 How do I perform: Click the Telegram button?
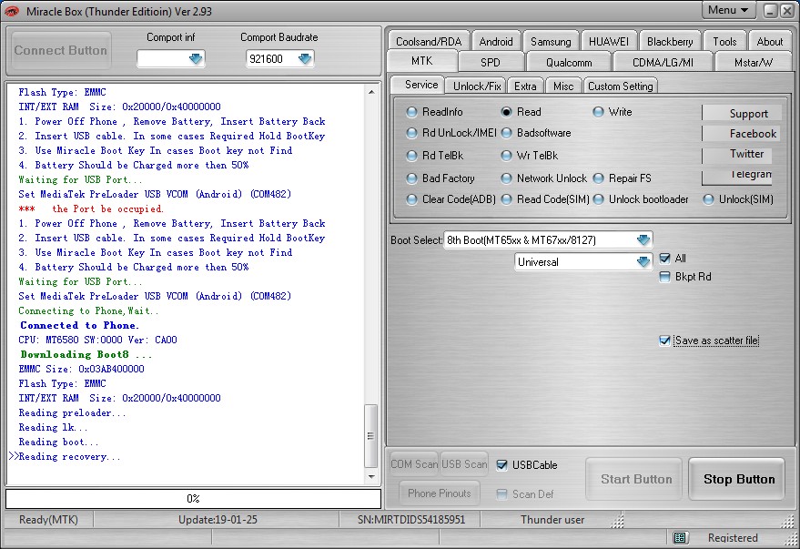(737, 176)
